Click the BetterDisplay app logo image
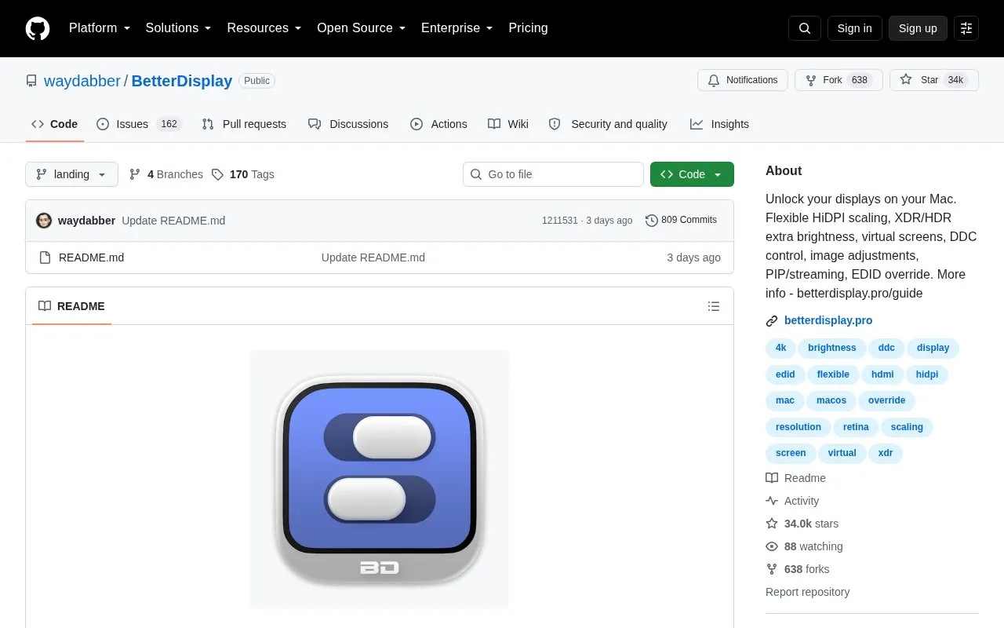The width and height of the screenshot is (1004, 628). 380,479
